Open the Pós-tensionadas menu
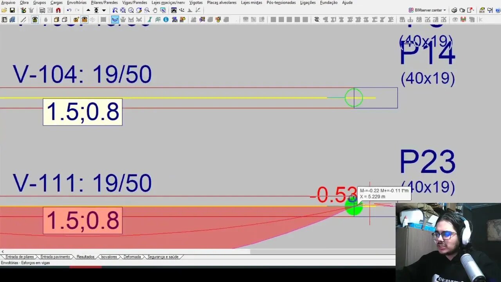The height and width of the screenshot is (282, 501). [281, 2]
